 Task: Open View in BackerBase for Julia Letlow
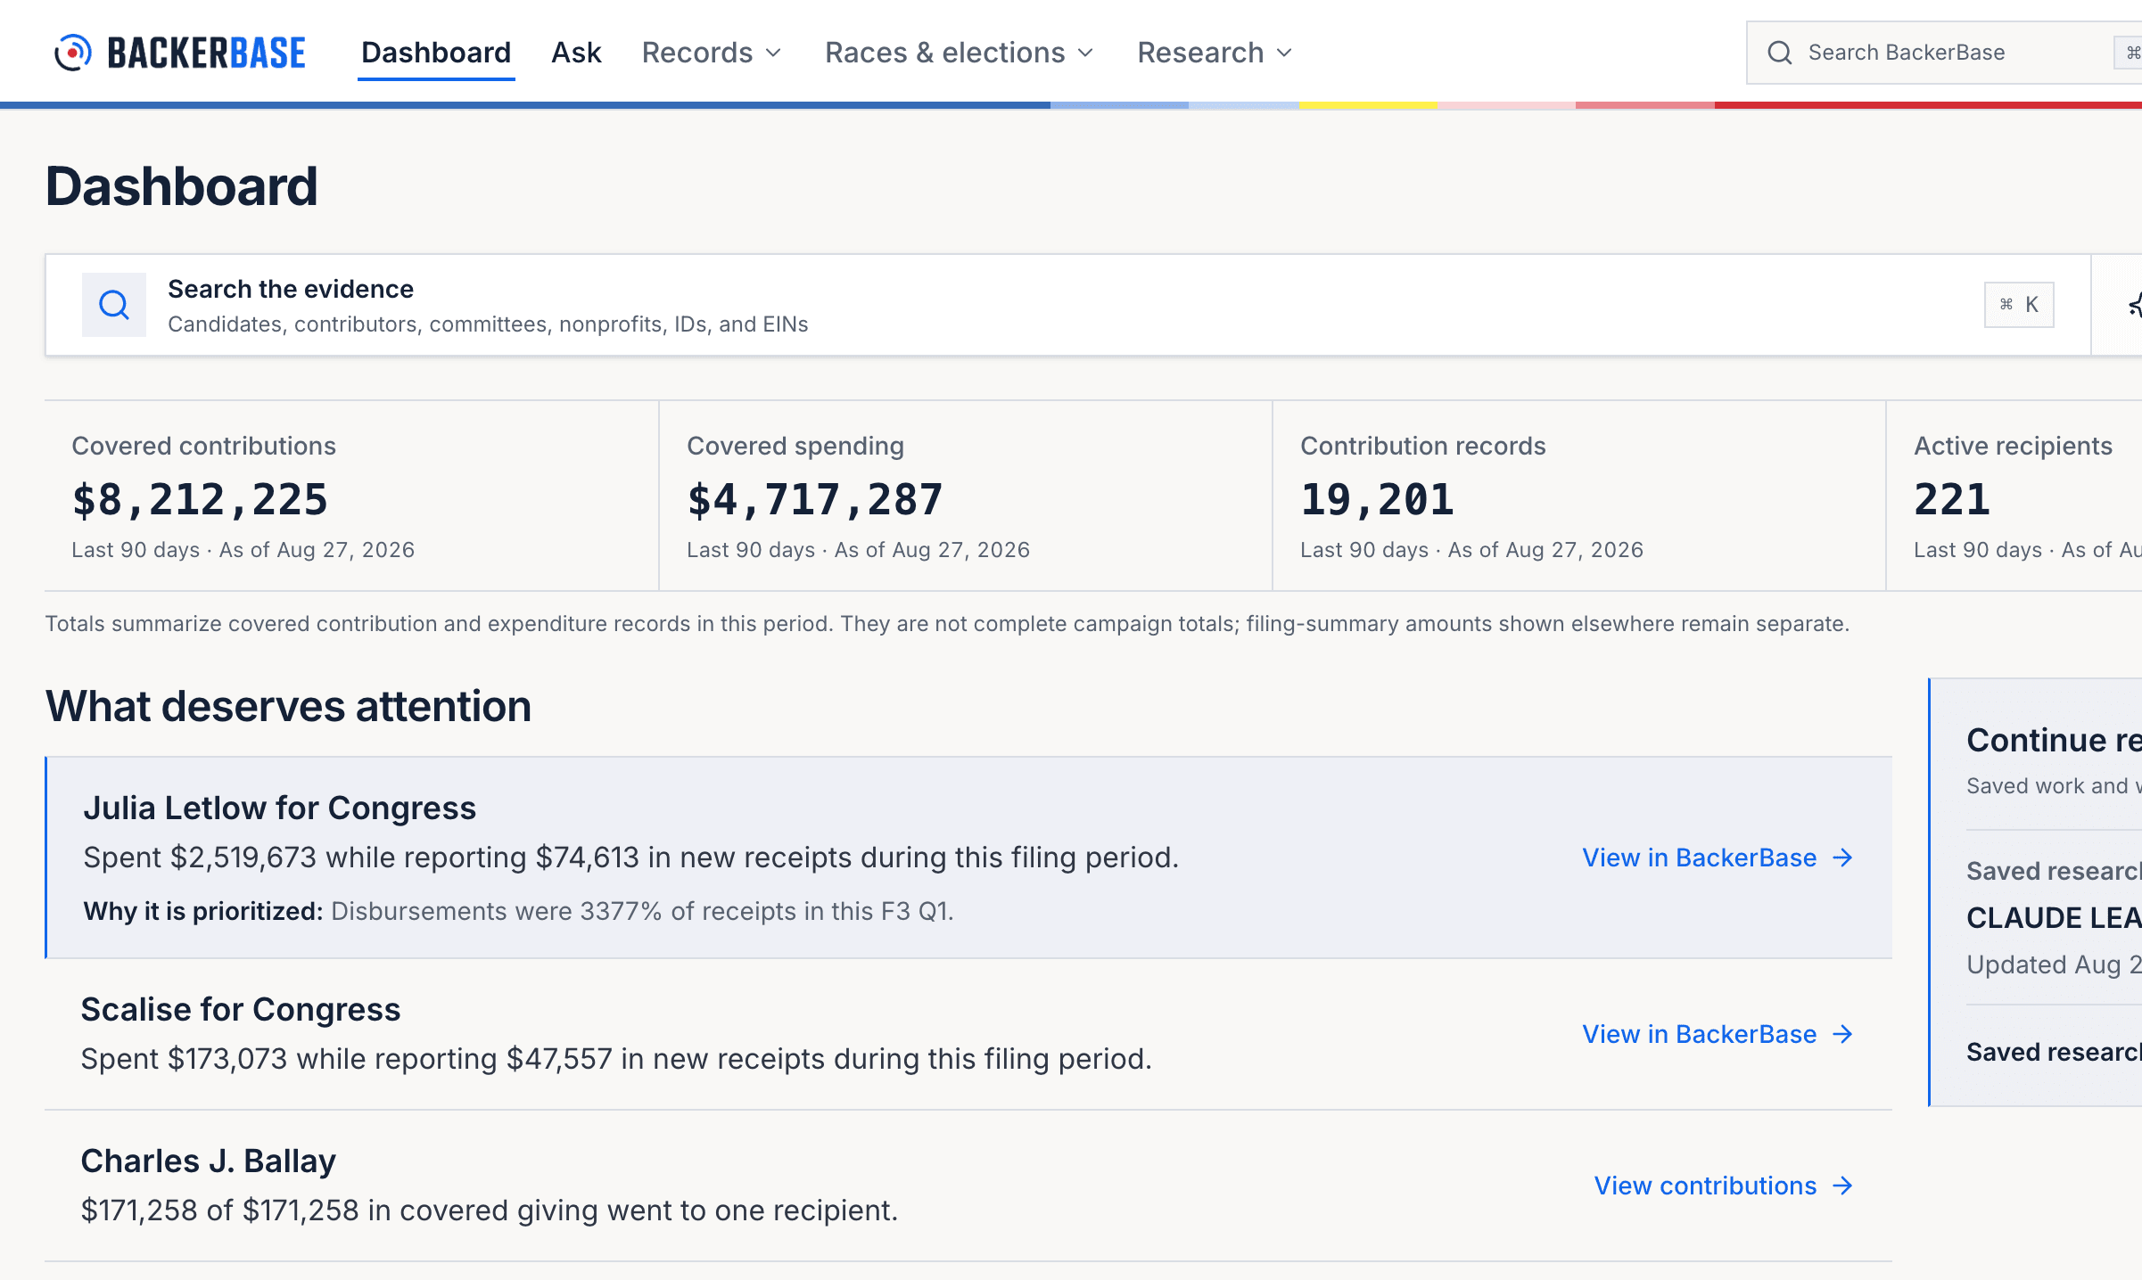point(1718,857)
